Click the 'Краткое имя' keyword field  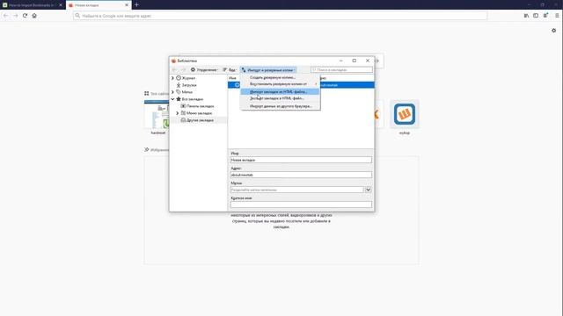(x=301, y=205)
